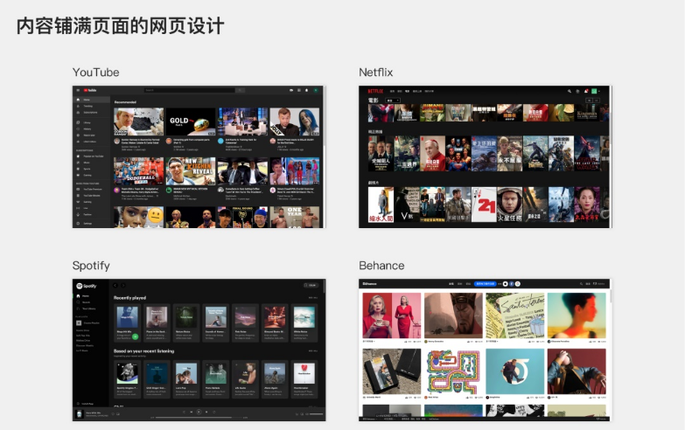The image size is (685, 430).
Task: Open YouTube notifications bell
Action: pyautogui.click(x=307, y=90)
